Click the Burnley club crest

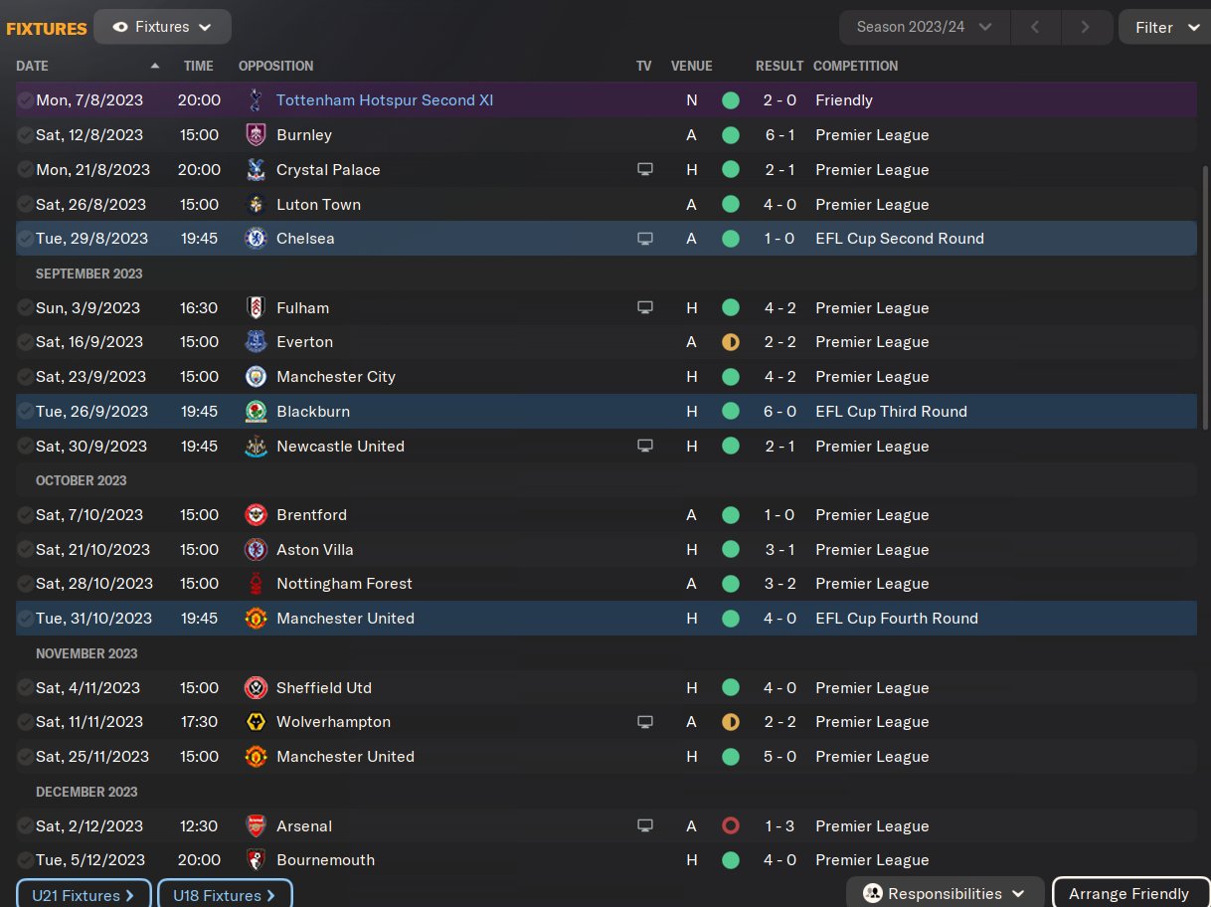256,135
